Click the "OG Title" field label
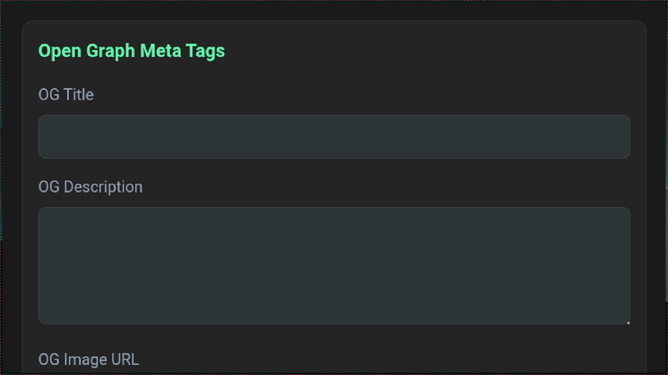The image size is (668, 375). pyautogui.click(x=66, y=95)
